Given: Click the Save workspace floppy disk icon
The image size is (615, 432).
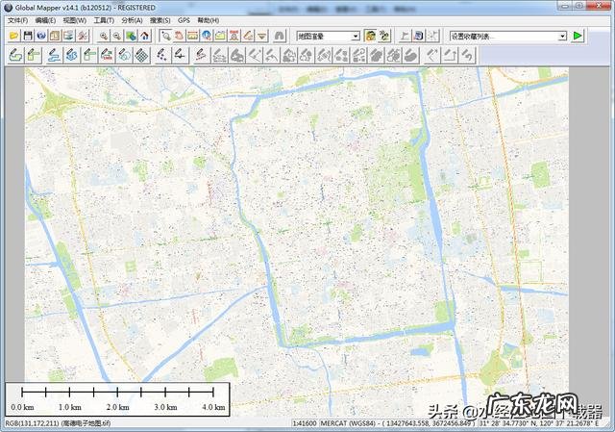Looking at the screenshot, I should pos(28,36).
